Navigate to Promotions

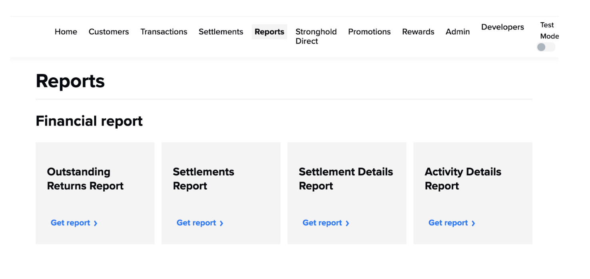tap(369, 31)
